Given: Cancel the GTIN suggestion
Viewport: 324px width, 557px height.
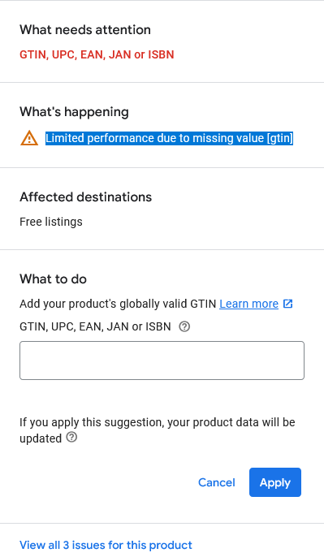Looking at the screenshot, I should click(x=217, y=482).
